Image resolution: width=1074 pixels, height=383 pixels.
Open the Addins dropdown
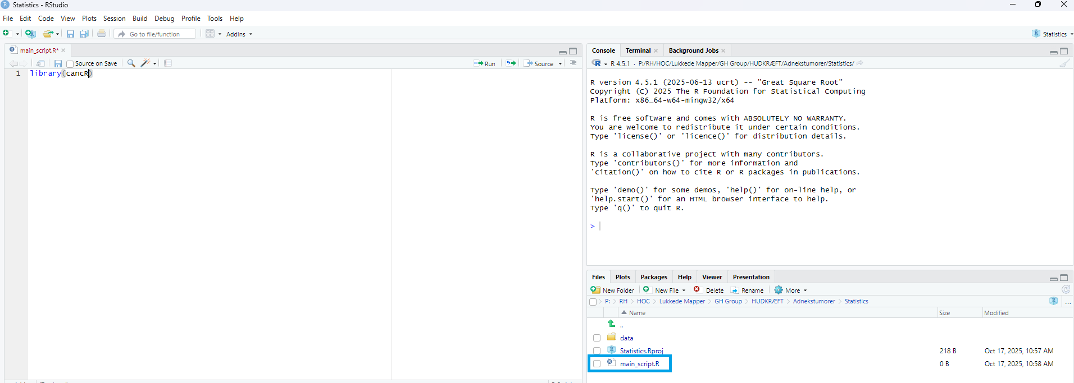pyautogui.click(x=239, y=34)
